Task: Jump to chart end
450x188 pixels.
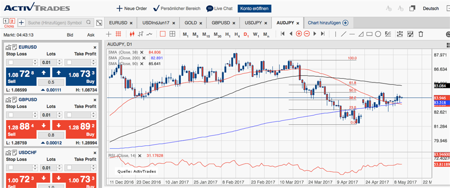Action: pyautogui.click(x=322, y=34)
